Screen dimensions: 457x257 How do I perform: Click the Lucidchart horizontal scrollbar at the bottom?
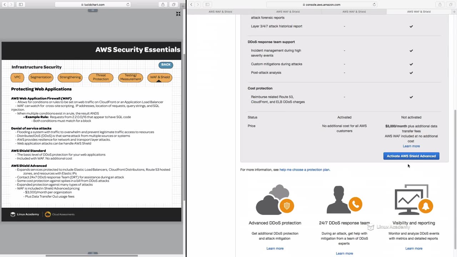pos(92,256)
